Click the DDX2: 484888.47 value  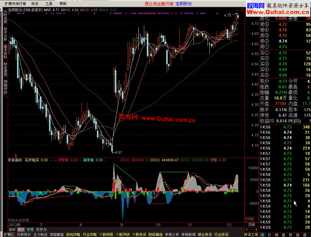pos(165,160)
